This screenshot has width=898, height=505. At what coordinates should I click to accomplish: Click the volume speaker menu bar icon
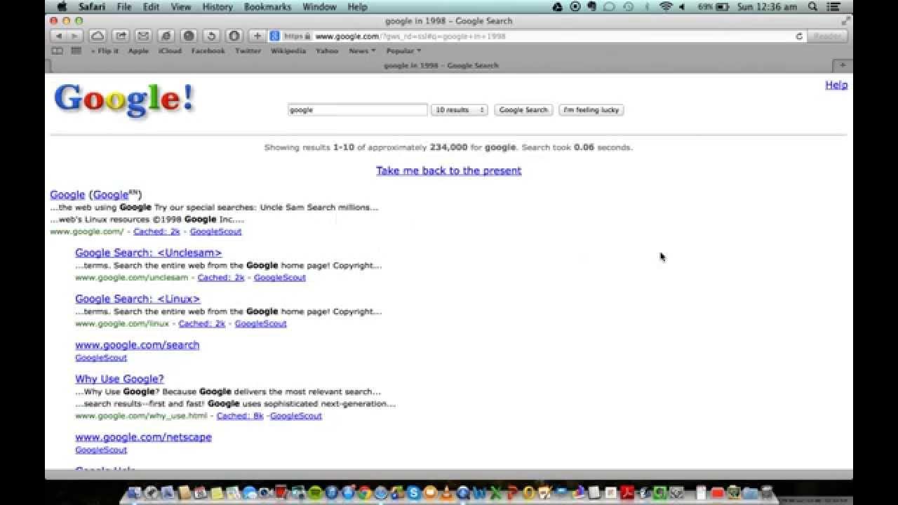[681, 6]
